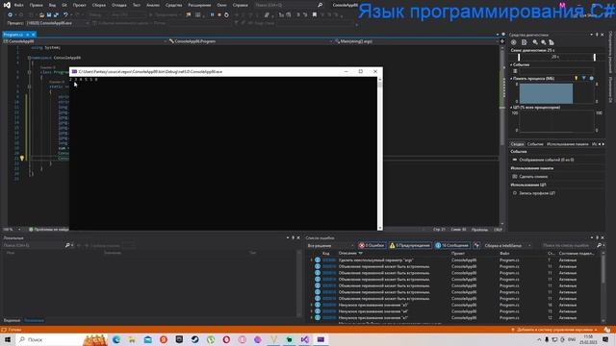The width and height of the screenshot is (616, 346).
Task: Click the Zoom In icon in diagnostics tools
Action: [535, 42]
